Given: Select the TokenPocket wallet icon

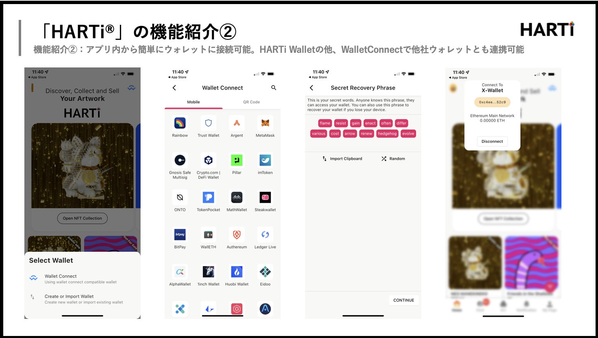Looking at the screenshot, I should pyautogui.click(x=208, y=197).
